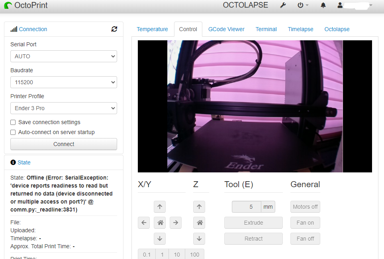This screenshot has width=384, height=259.
Task: Open notifications bell icon
Action: (x=323, y=5)
